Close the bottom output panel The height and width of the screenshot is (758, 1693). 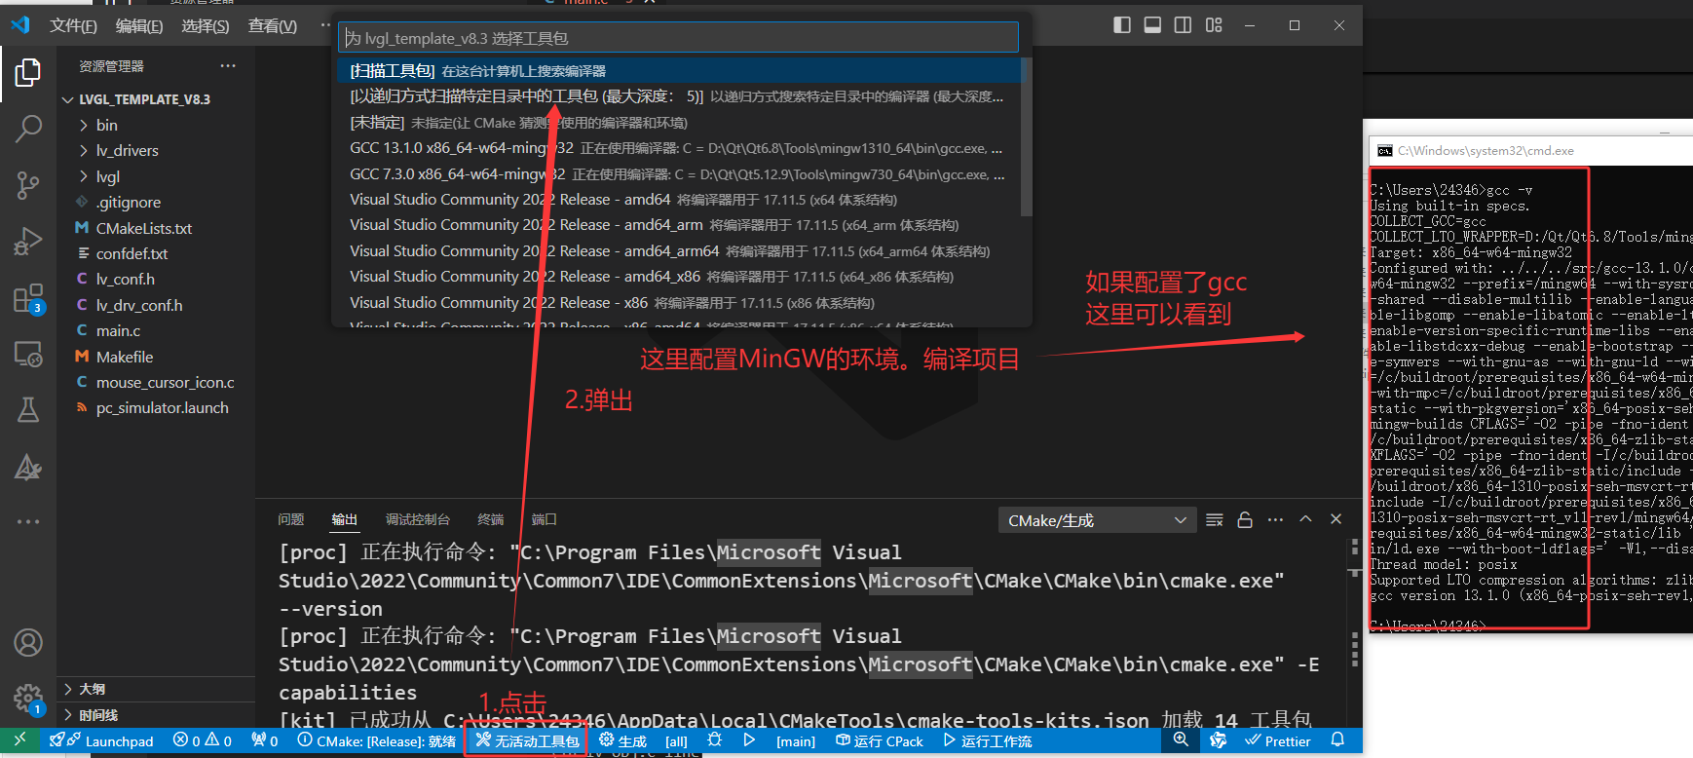click(x=1336, y=520)
